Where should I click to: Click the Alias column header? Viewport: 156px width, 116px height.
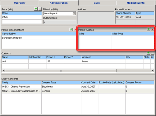[95, 34]
